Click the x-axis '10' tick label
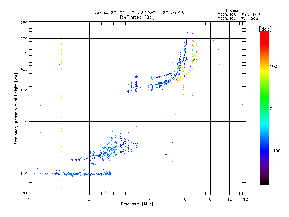Viewport: 289px width, 217px height. pyautogui.click(x=230, y=199)
